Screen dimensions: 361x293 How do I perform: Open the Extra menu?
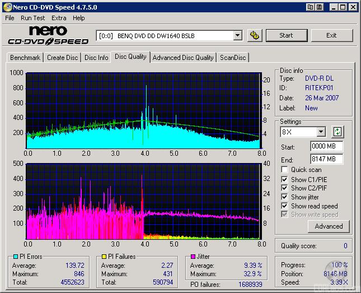[59, 18]
